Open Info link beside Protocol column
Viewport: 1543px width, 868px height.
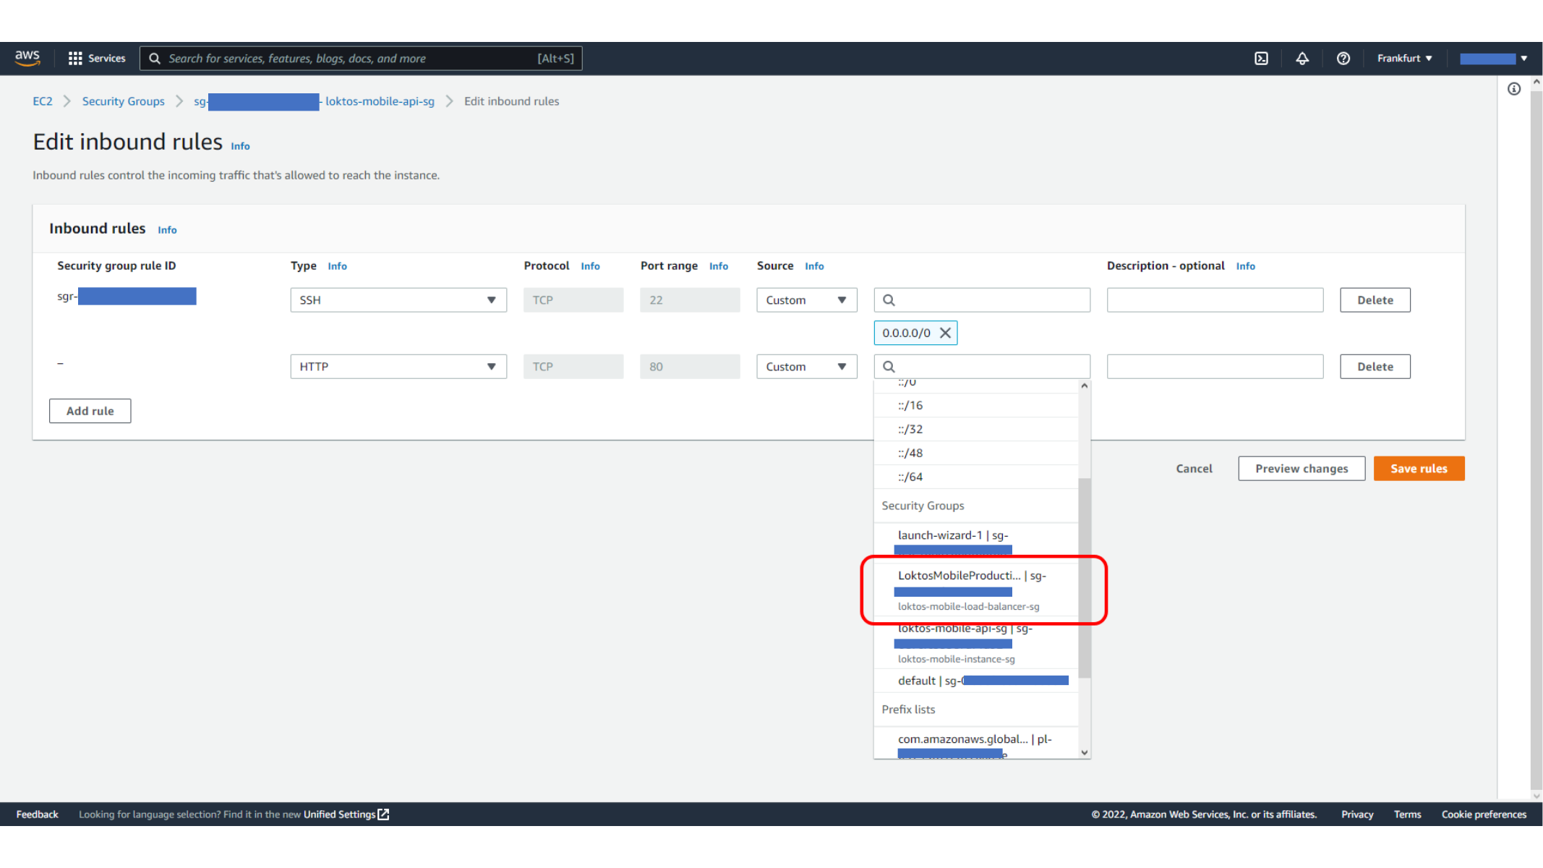point(590,266)
